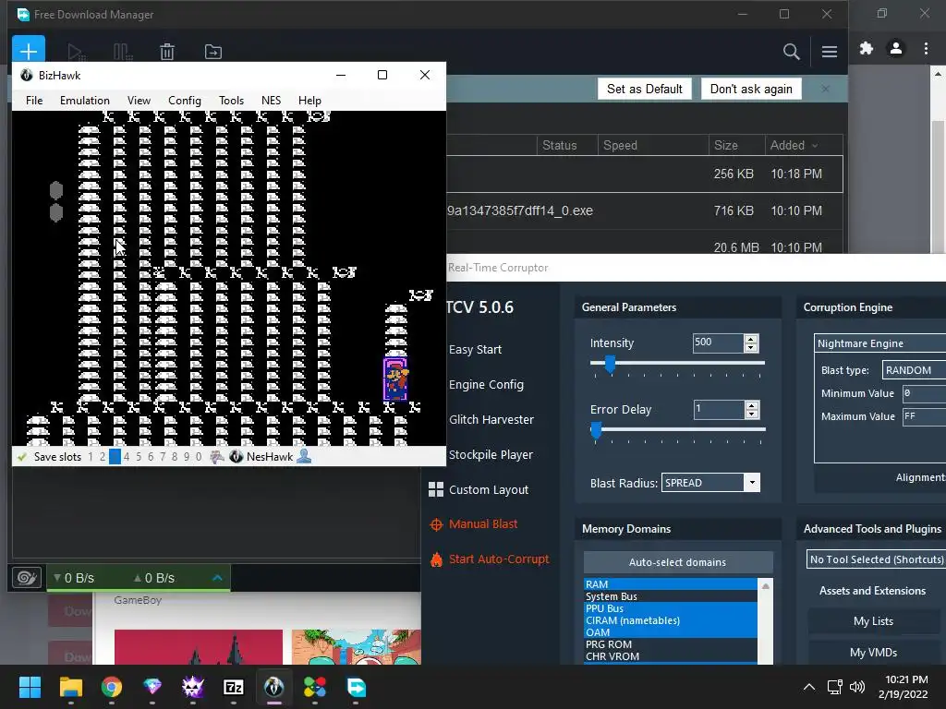Open the Stockpile Player section
The image size is (946, 709).
[491, 454]
